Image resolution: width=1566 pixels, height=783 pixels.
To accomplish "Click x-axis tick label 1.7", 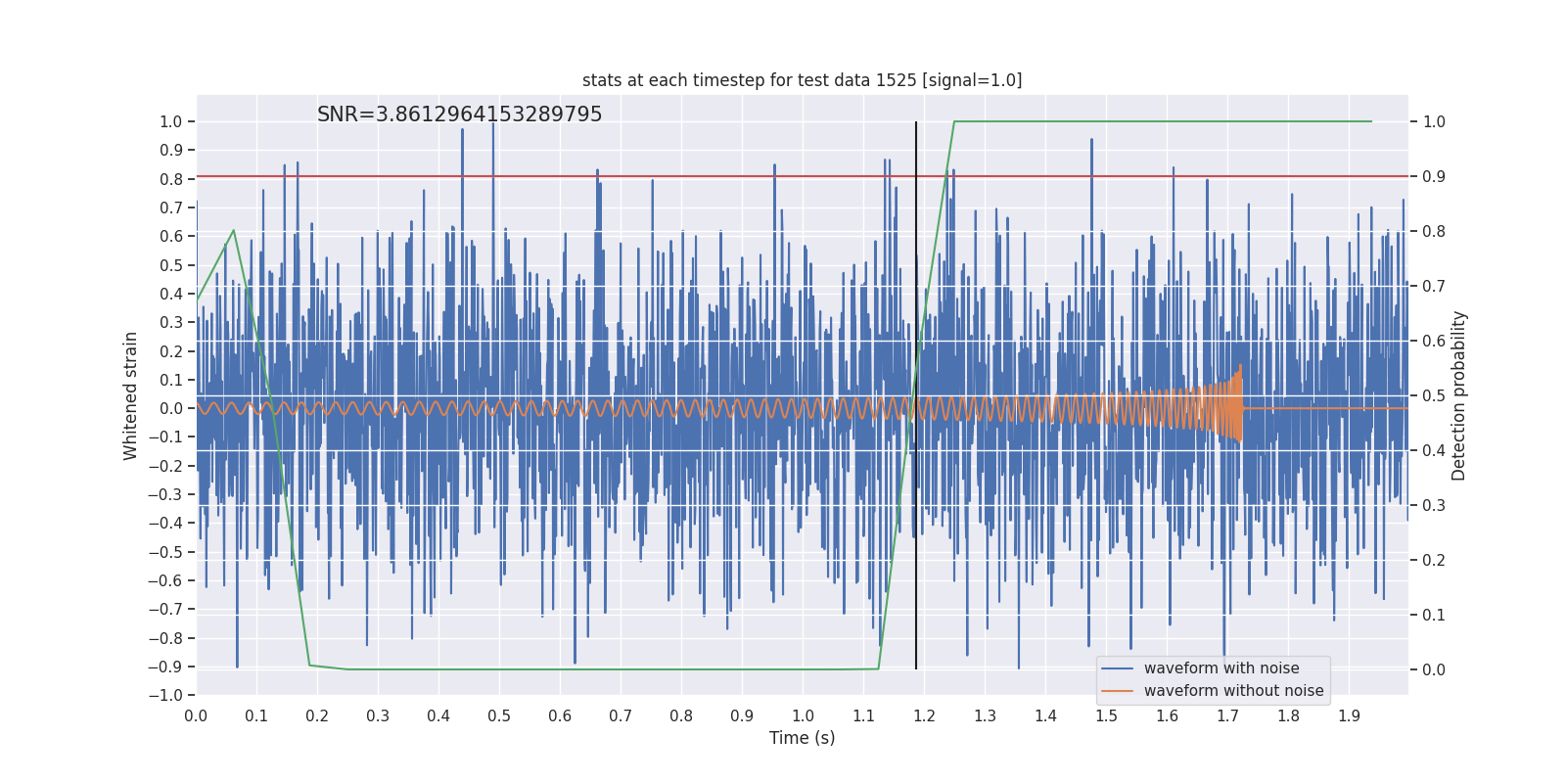I will (1227, 715).
